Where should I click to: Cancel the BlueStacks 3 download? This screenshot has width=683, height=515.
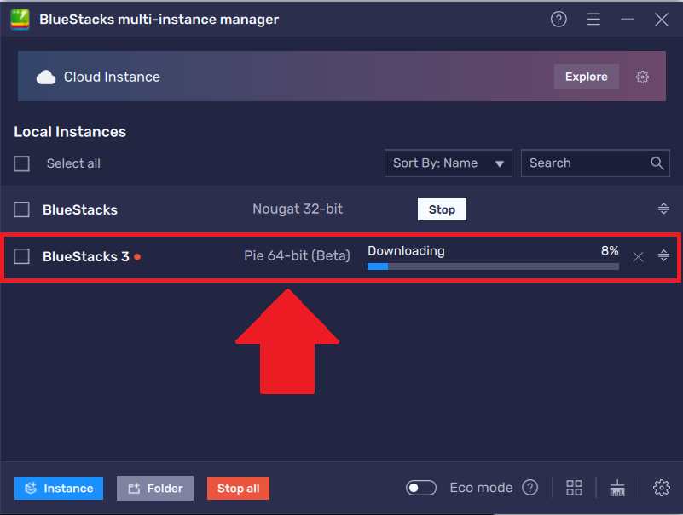[x=638, y=255]
